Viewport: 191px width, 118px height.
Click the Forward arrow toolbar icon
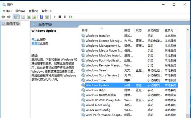(x=9, y=17)
